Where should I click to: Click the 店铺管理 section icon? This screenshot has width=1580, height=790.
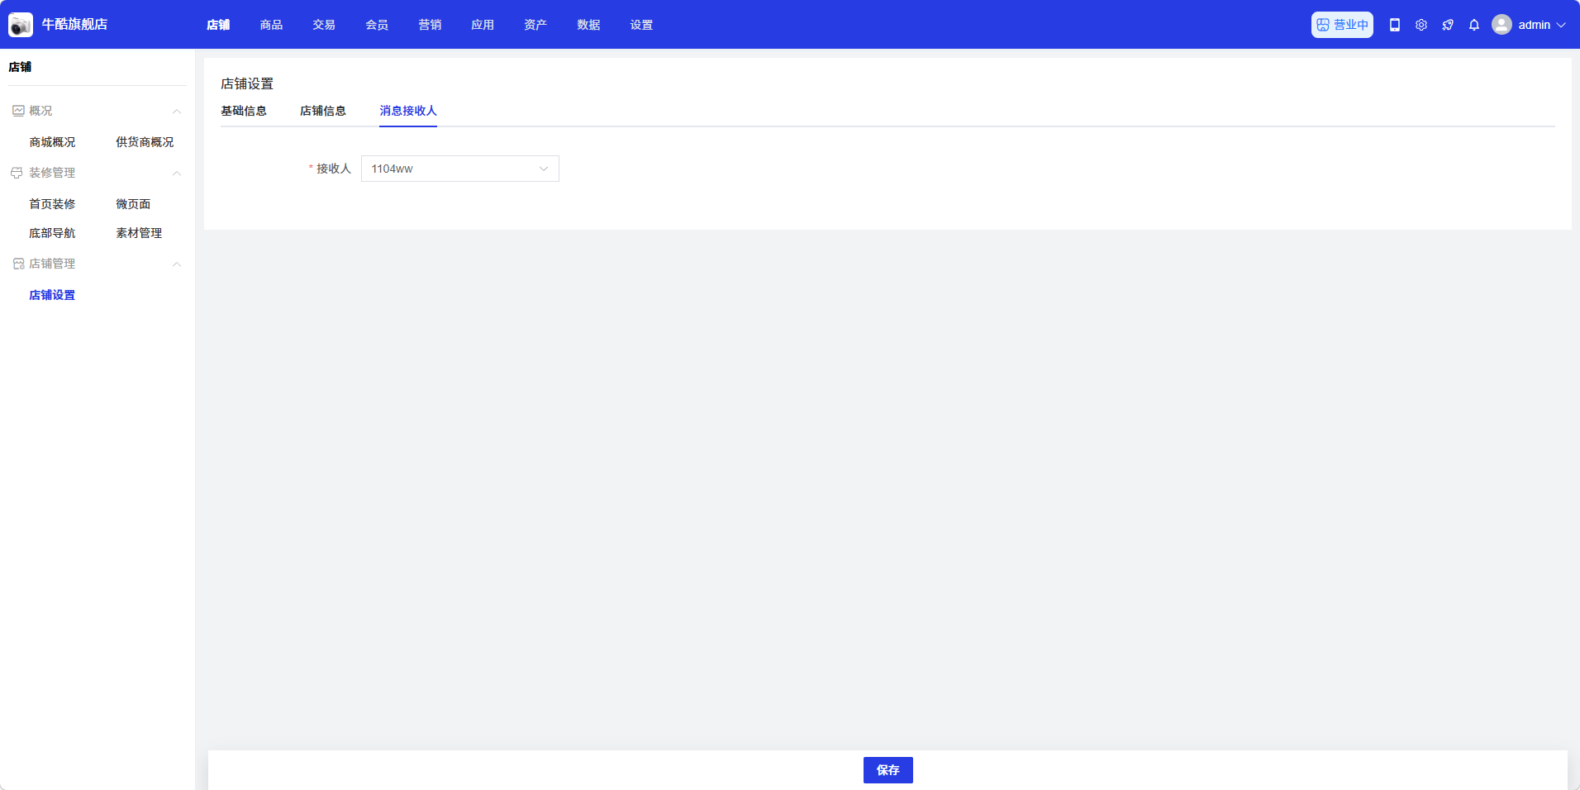(x=18, y=264)
